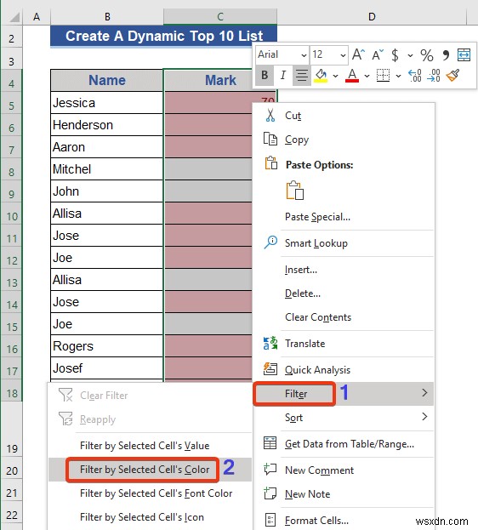
Task: Select the cell containing Josef
Action: [107, 368]
